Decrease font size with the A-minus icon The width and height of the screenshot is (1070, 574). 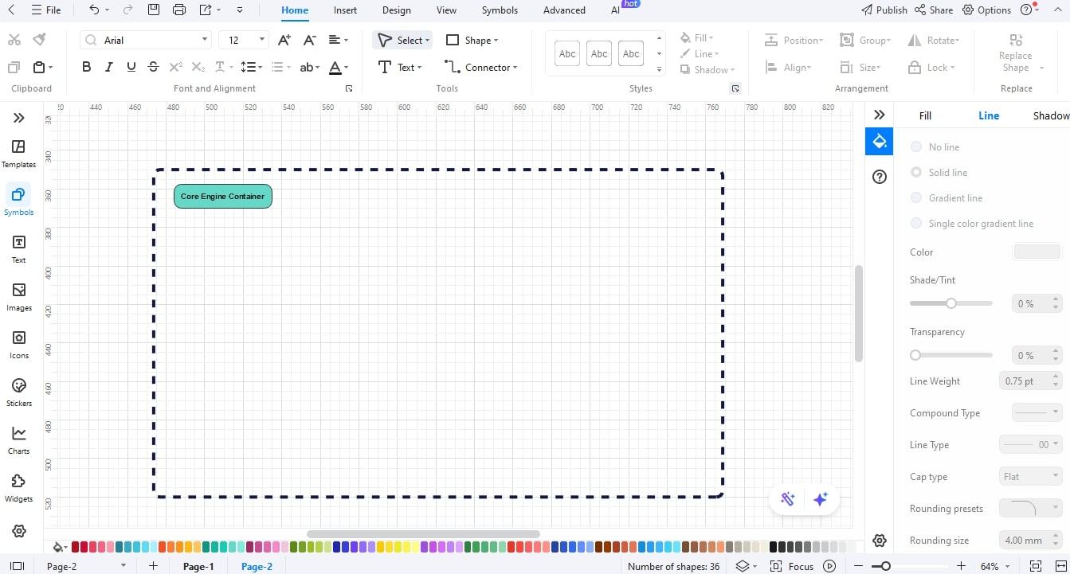[x=310, y=40]
